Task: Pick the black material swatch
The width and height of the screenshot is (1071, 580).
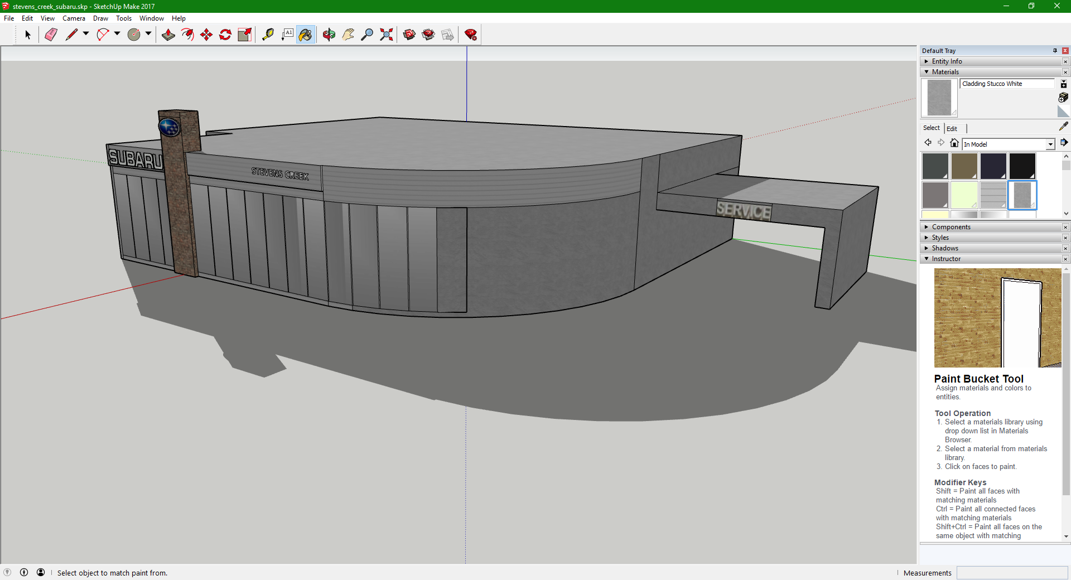Action: pos(1022,166)
